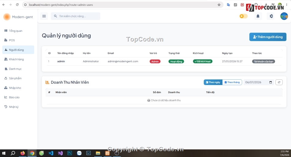291x157 pixels.
Task: Click the hamburger menu icon
Action: tap(44, 16)
